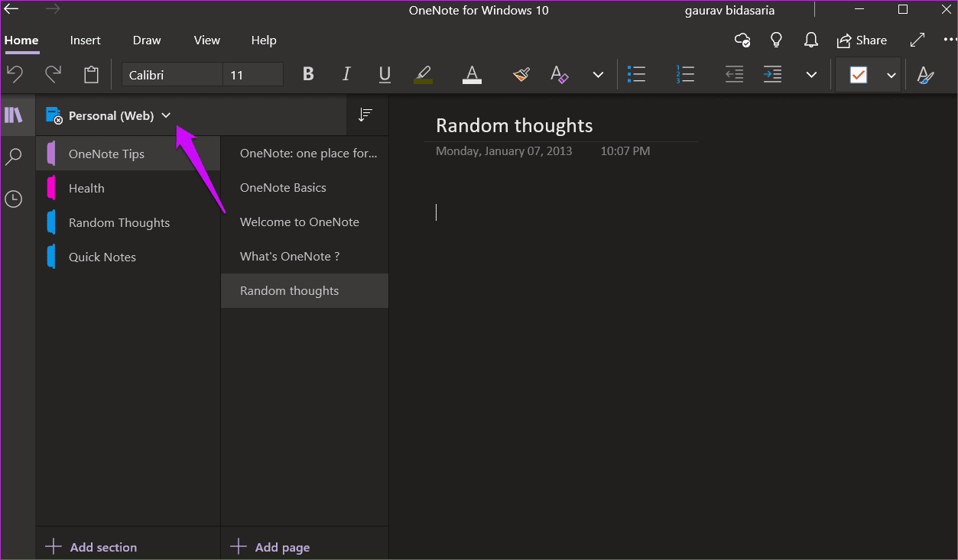958x560 pixels.
Task: Apply the yellow text highlight color
Action: (x=423, y=74)
